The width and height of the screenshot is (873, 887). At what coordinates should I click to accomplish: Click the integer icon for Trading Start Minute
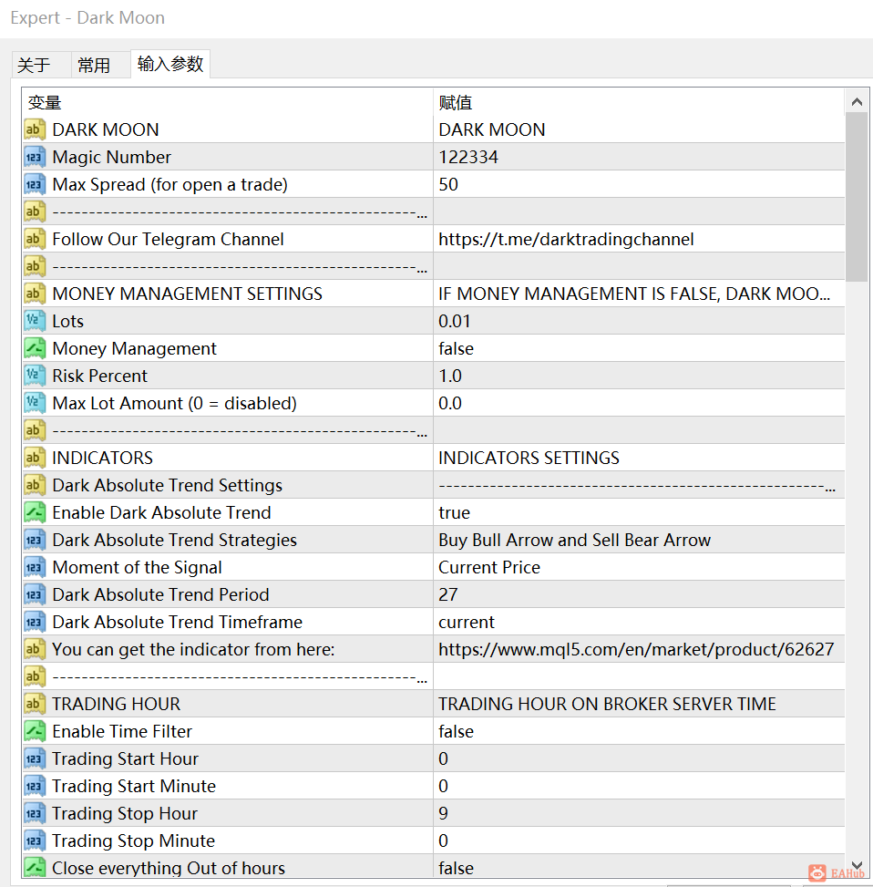(34, 786)
